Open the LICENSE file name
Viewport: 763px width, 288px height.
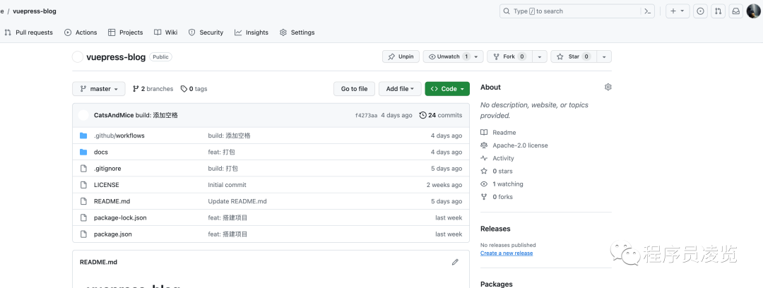tap(107, 185)
